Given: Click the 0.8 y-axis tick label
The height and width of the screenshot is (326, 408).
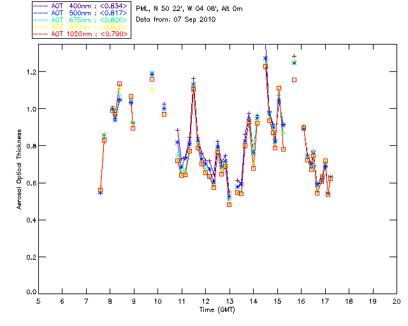Looking at the screenshot, I should pyautogui.click(x=31, y=146).
